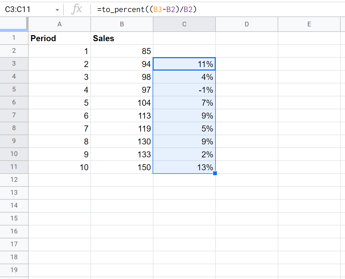Select column B header
The width and height of the screenshot is (345, 279).
(x=122, y=24)
